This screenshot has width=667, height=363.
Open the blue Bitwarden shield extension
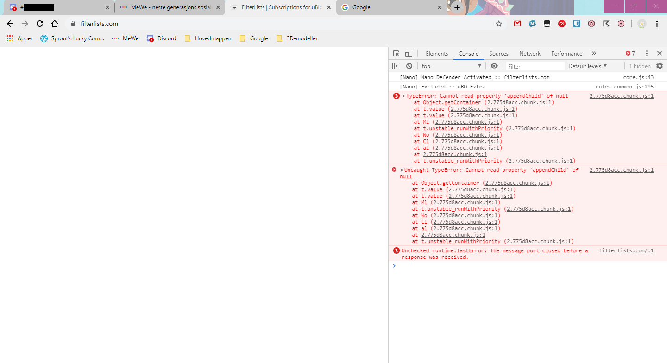click(x=577, y=24)
